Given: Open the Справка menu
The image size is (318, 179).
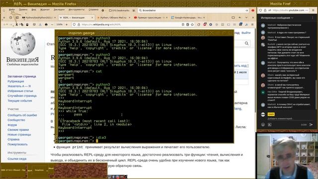Looking at the screenshot, I should pyautogui.click(x=93, y=10).
